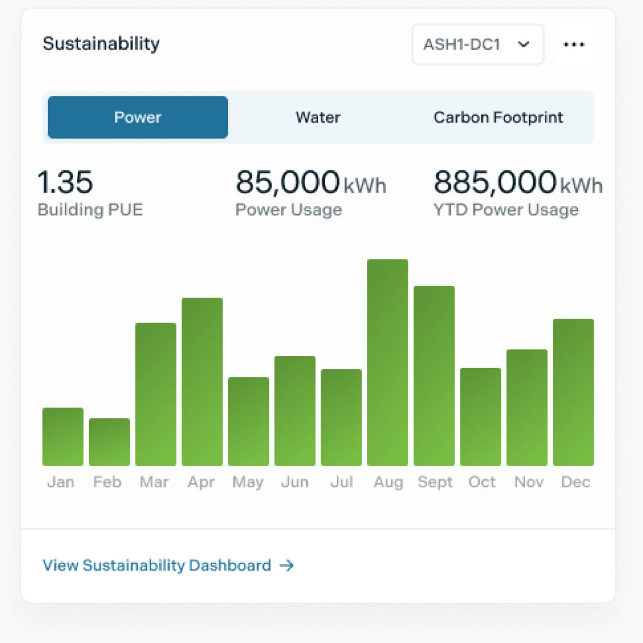Click the August bar in the chart
This screenshot has height=643, width=643.
(x=387, y=363)
